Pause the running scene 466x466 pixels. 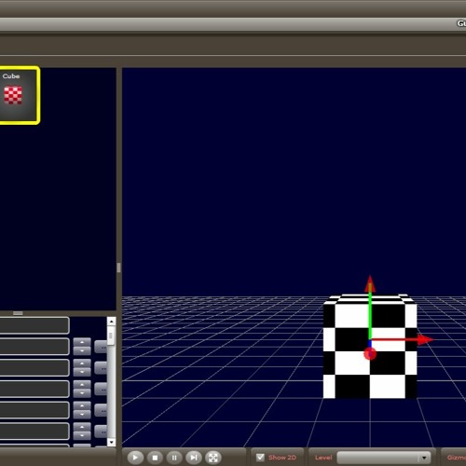(174, 458)
